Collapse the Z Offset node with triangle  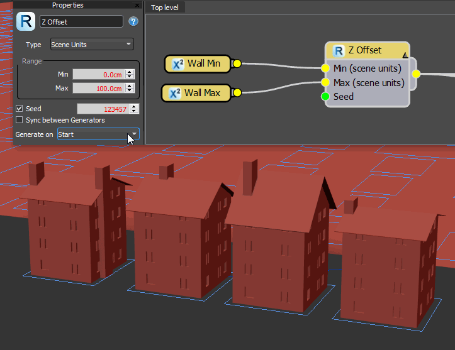point(405,56)
